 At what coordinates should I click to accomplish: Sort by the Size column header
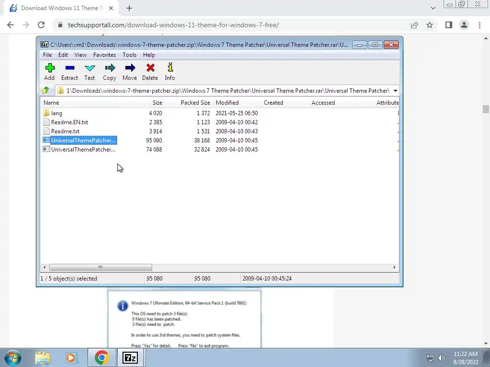[141, 103]
